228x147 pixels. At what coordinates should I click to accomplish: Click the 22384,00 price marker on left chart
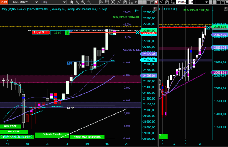tap(149, 31)
